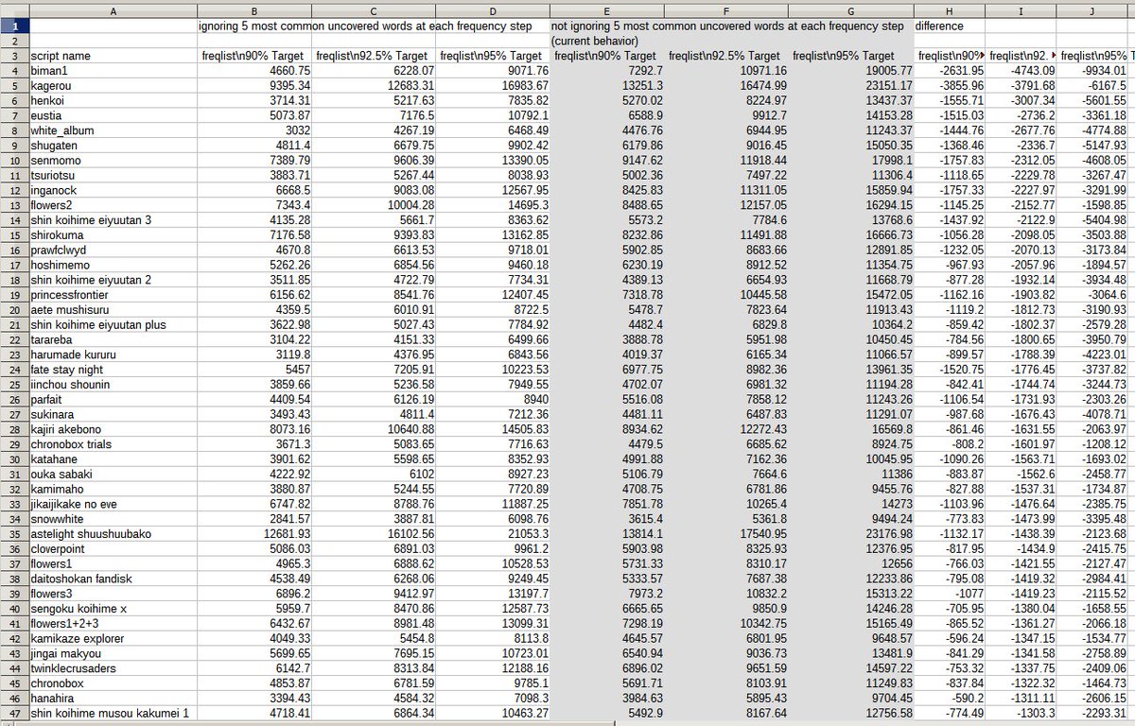1135x726 pixels.
Task: Select the 'tsuriotsu' cell
Action: [x=113, y=176]
